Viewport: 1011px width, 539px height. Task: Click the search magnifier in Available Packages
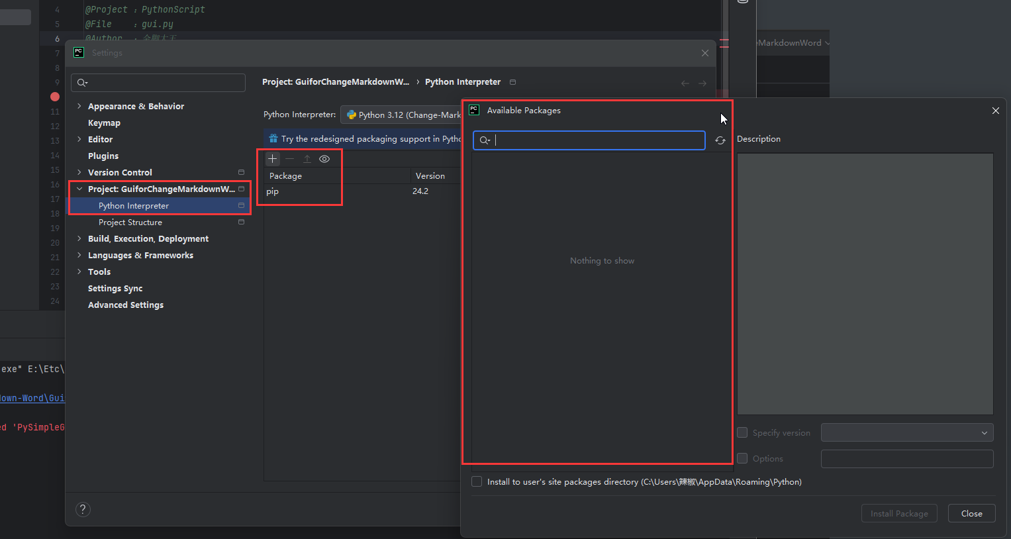[x=485, y=140]
